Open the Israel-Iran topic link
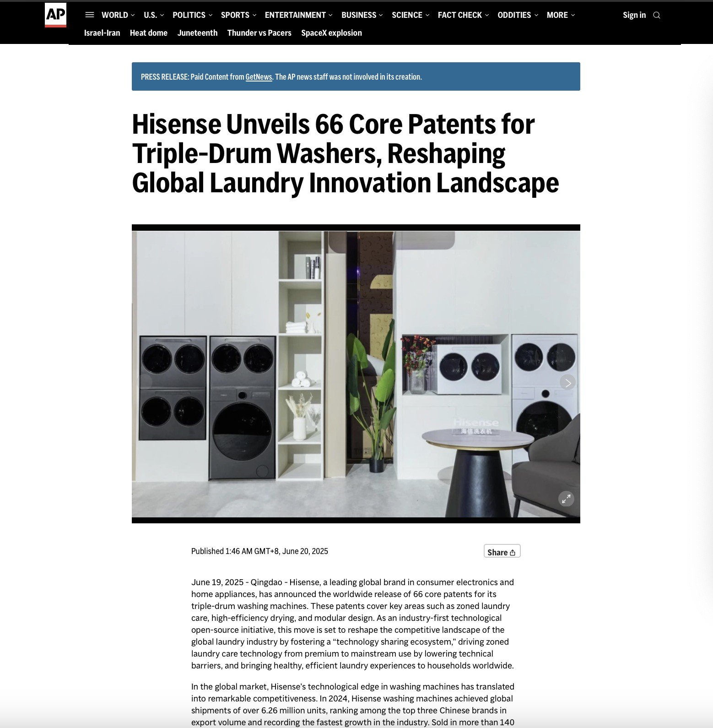Screen dimensions: 713x728 pos(102,33)
